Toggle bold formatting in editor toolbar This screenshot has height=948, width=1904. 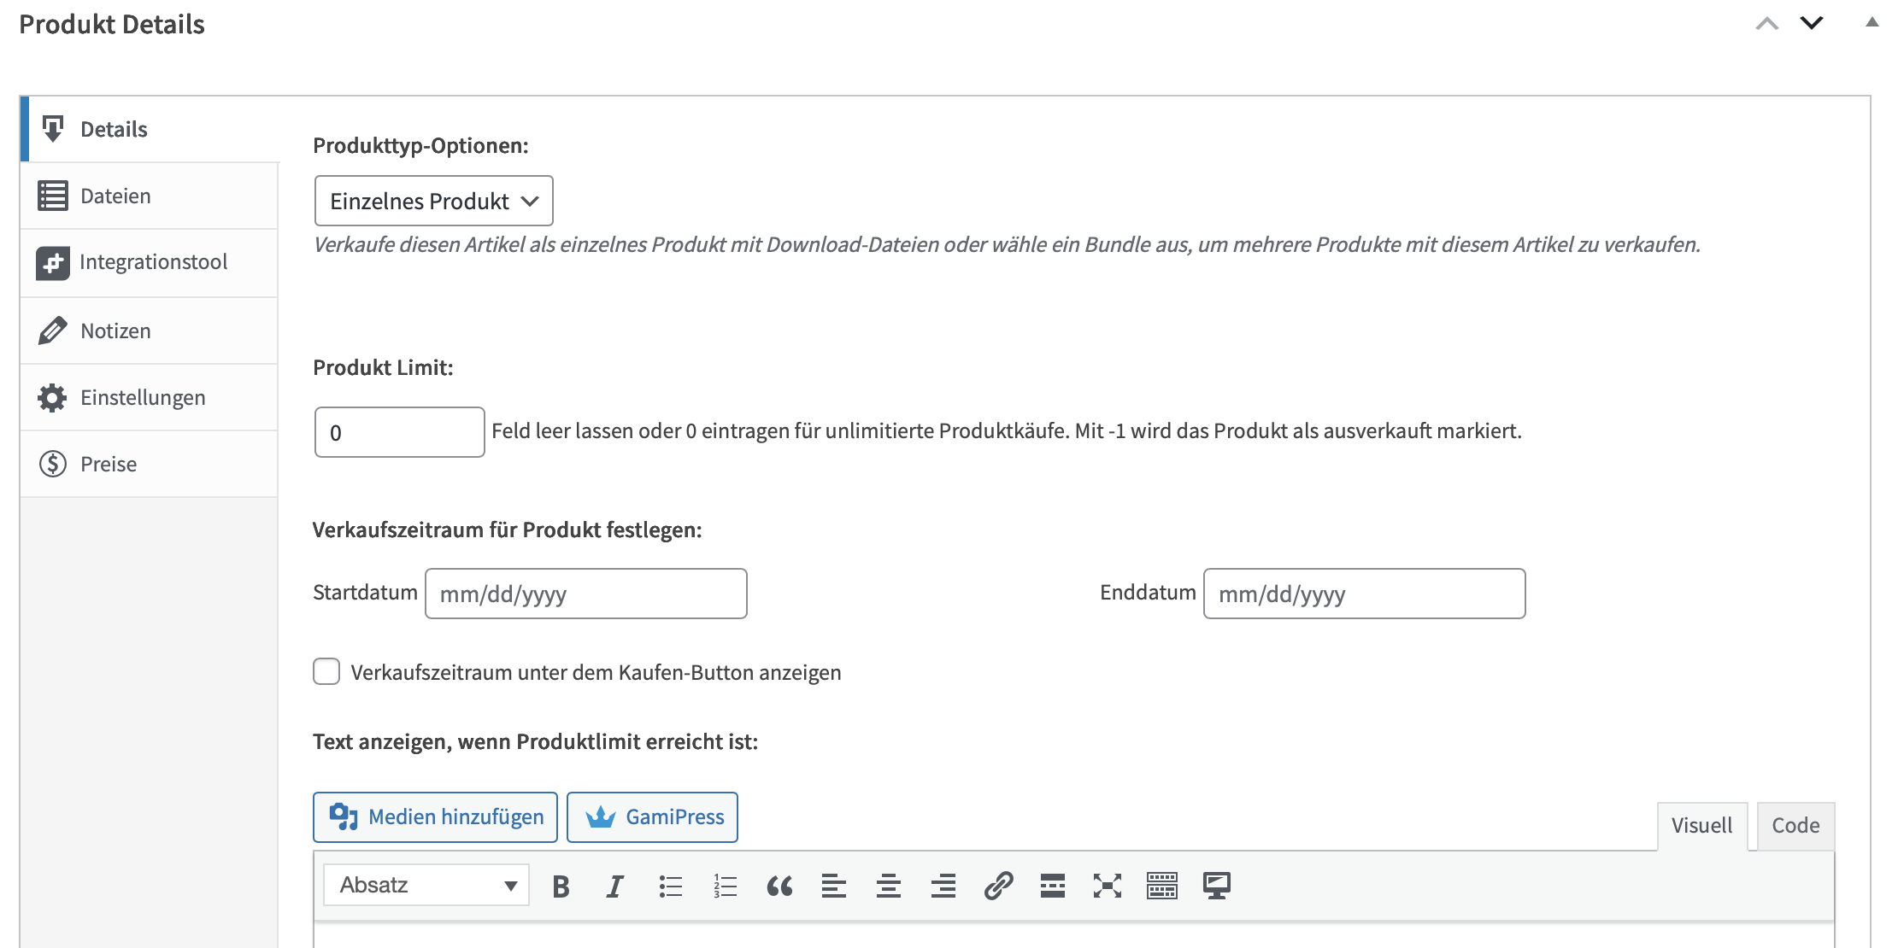pyautogui.click(x=561, y=887)
